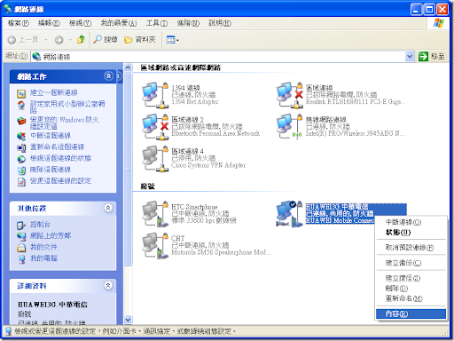Click the delete this connection icon

point(21,170)
